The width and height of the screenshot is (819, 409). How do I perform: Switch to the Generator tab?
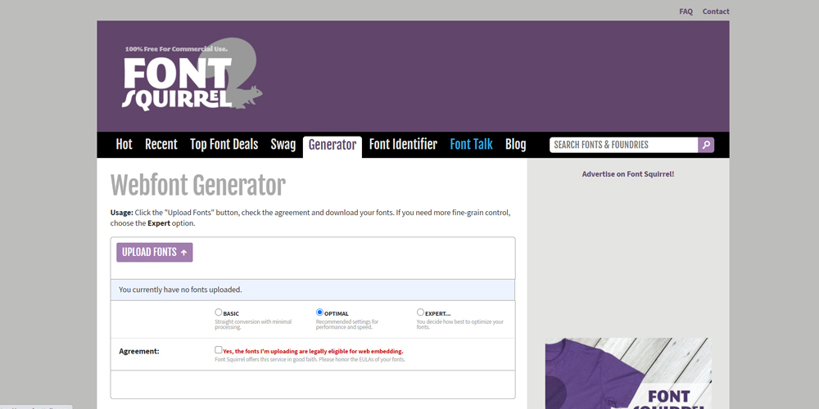332,146
